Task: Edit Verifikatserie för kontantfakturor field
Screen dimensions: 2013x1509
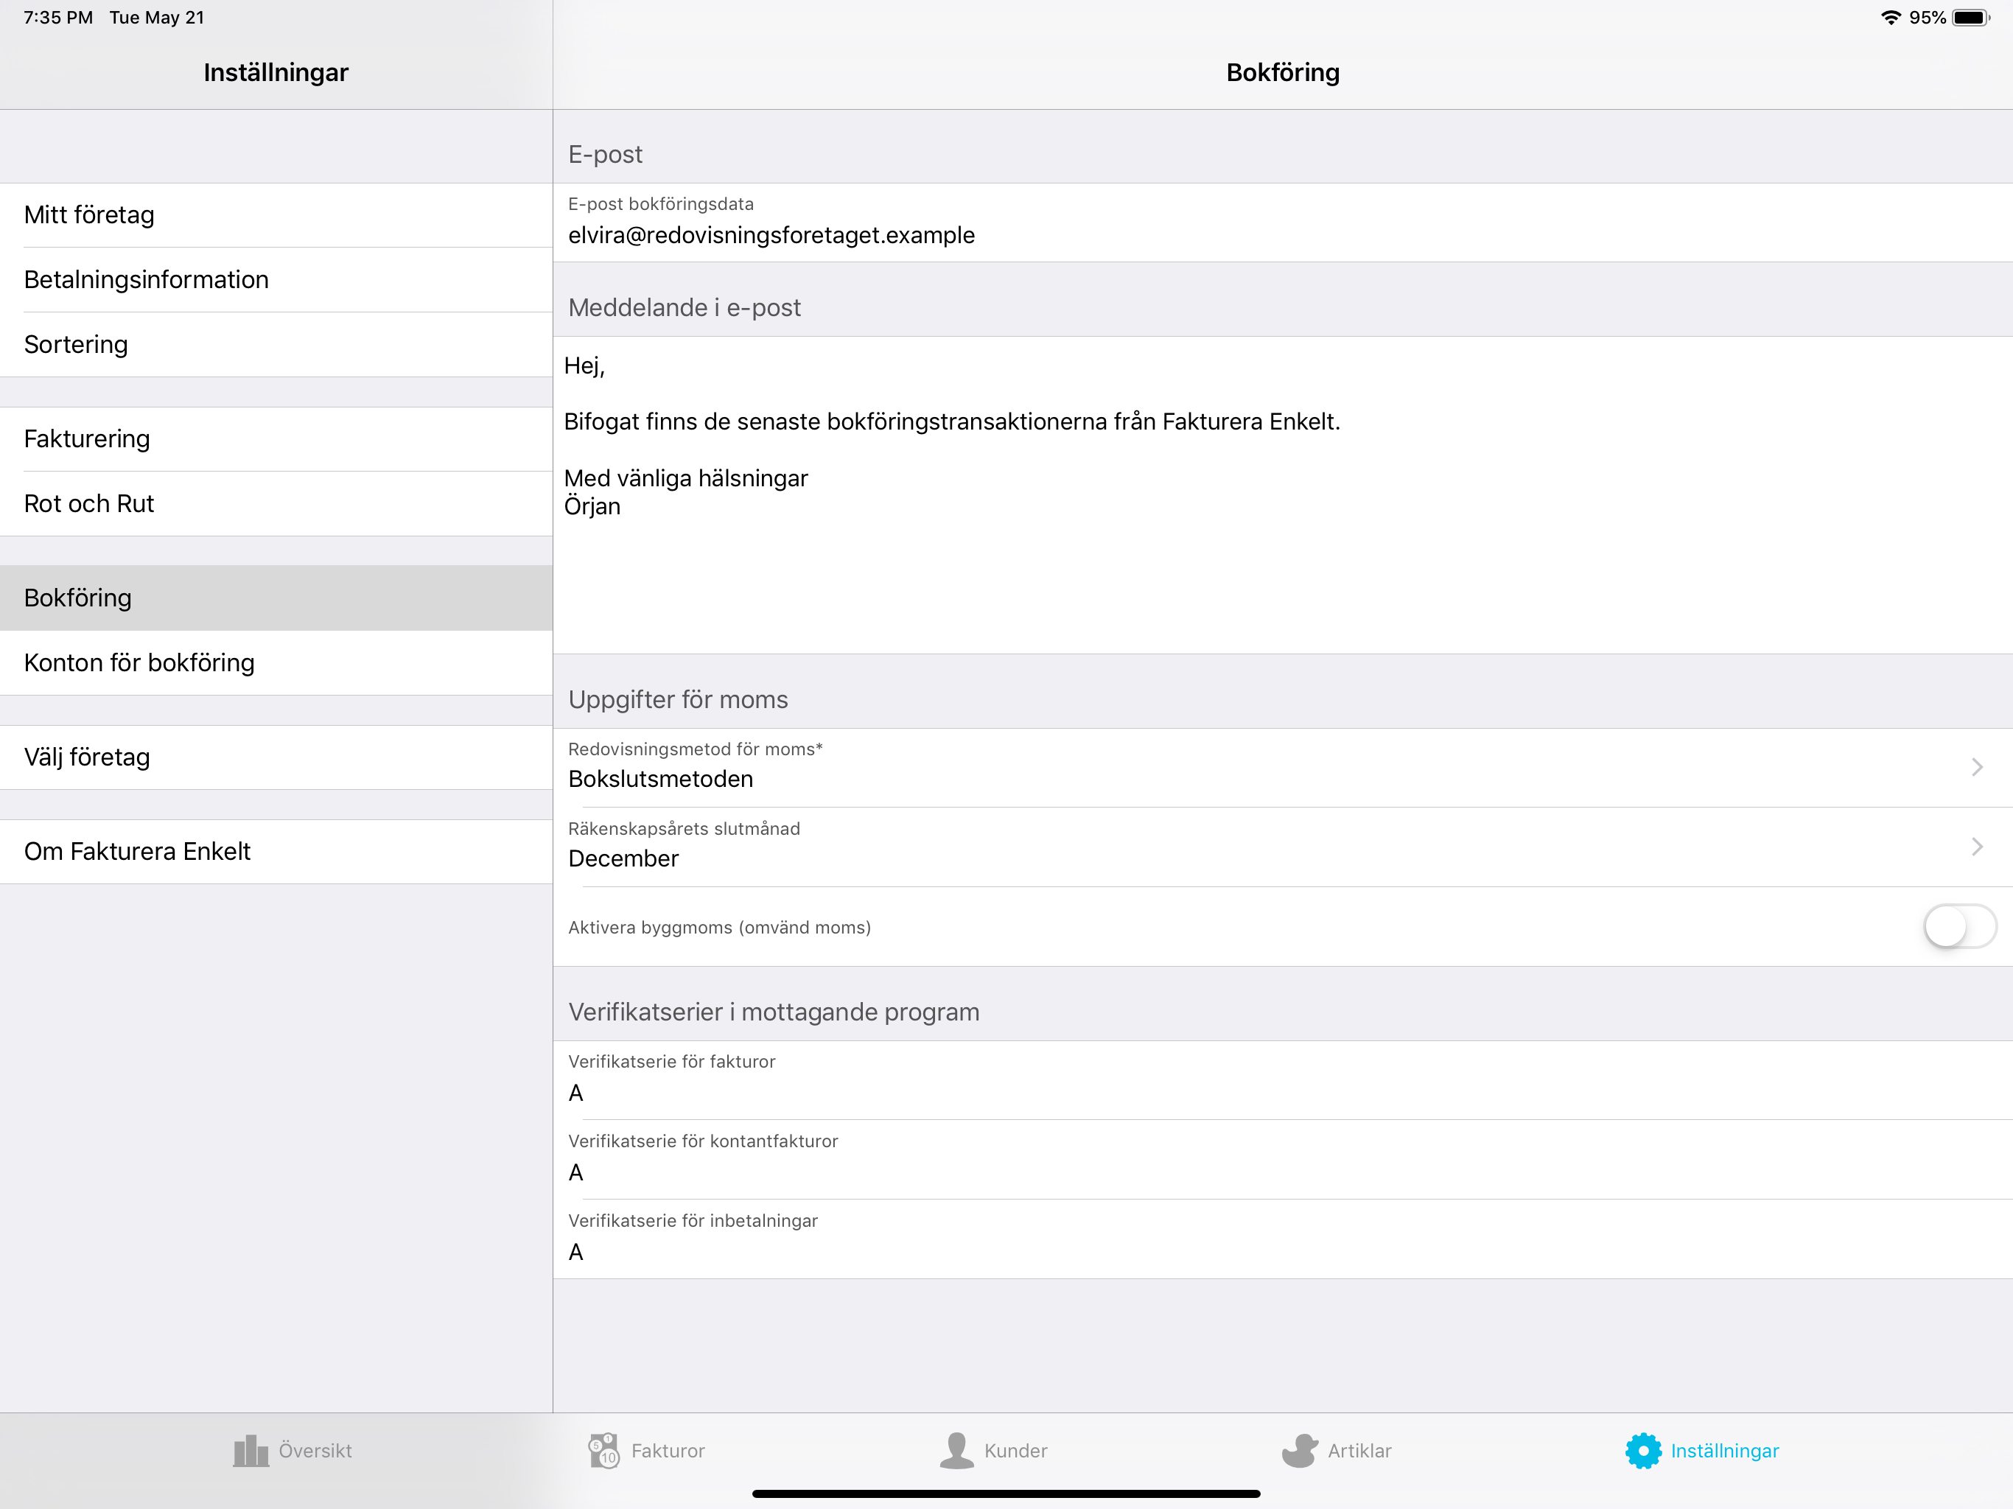Action: pos(1283,1160)
